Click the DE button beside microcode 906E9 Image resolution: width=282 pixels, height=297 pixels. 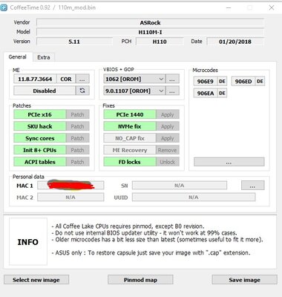222,82
